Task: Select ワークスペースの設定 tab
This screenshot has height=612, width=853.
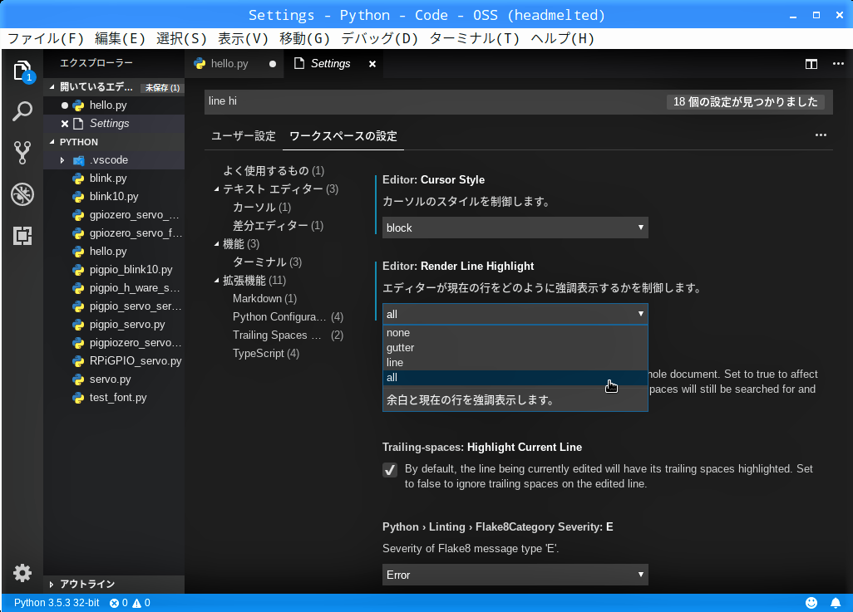Action: [343, 136]
